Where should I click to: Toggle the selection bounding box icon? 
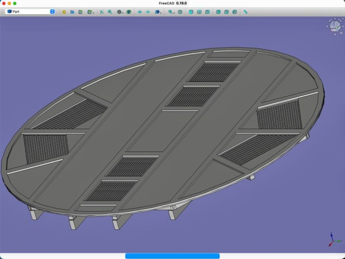click(129, 11)
